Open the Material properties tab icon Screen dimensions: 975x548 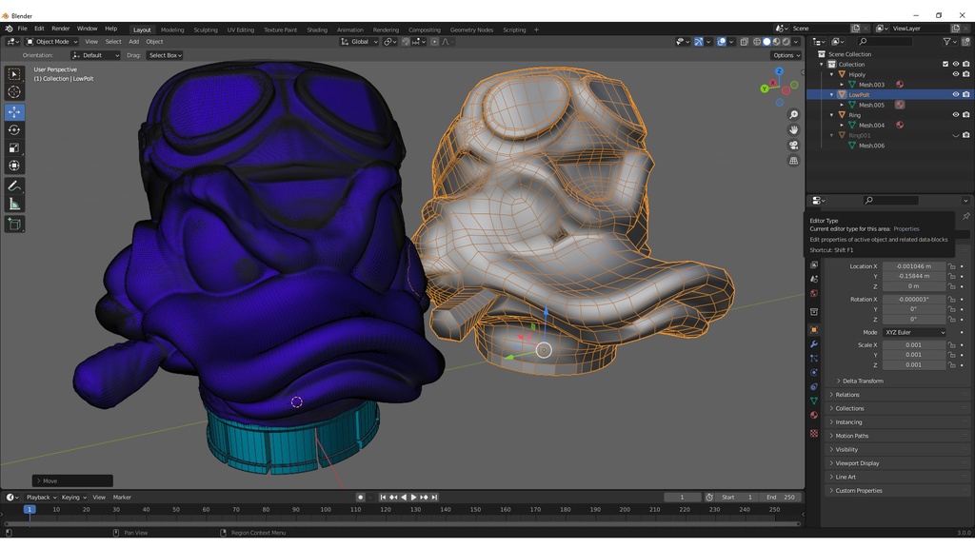(814, 415)
